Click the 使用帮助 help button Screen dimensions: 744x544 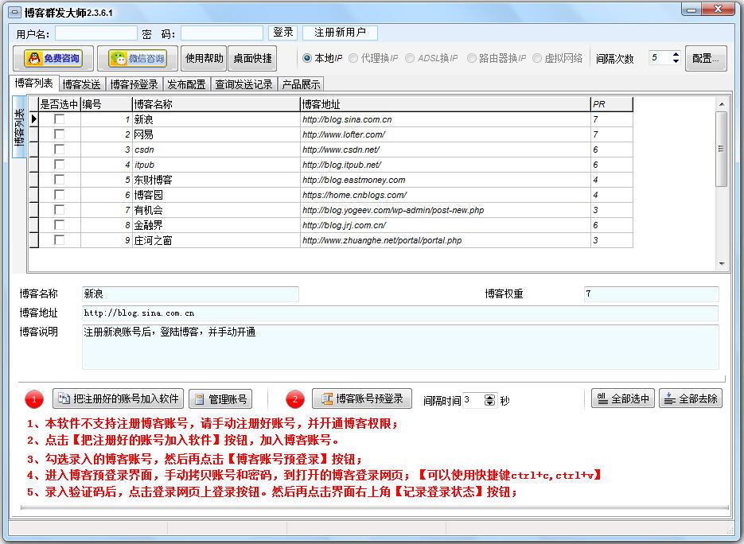tap(203, 57)
